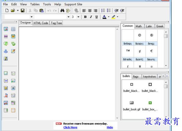This screenshot has height=131, width=182.
Task: Open font color dropdown arrow
Action: click(x=109, y=17)
